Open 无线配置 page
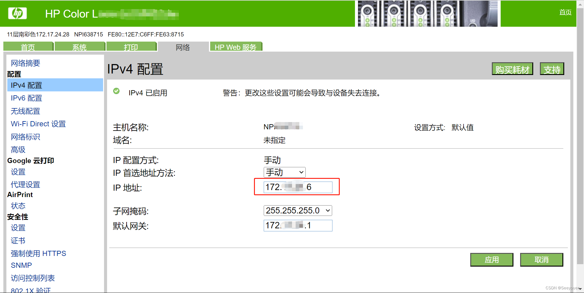 point(26,111)
